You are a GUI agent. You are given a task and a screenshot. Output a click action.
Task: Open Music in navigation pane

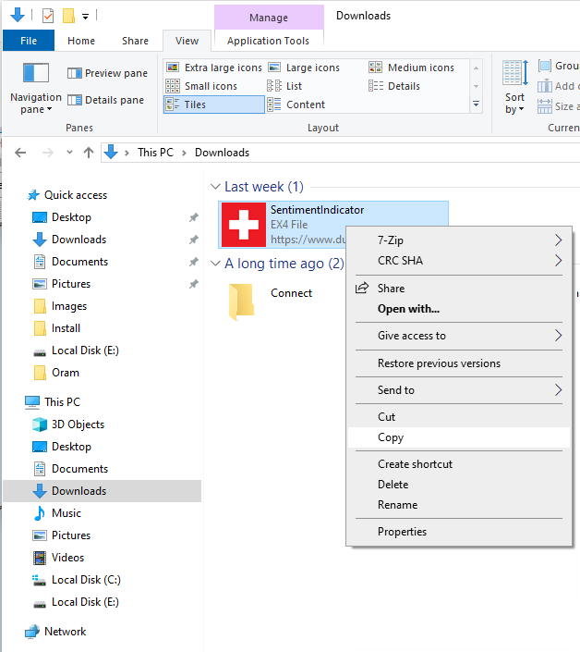[x=57, y=513]
